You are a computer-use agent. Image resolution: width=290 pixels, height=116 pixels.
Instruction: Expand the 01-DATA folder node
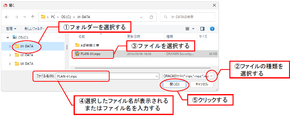(10, 46)
